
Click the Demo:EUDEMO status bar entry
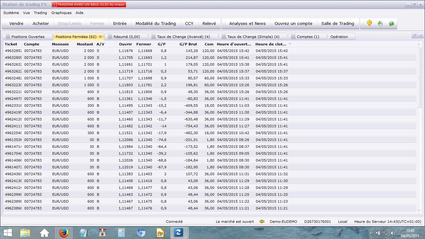tap(283, 222)
